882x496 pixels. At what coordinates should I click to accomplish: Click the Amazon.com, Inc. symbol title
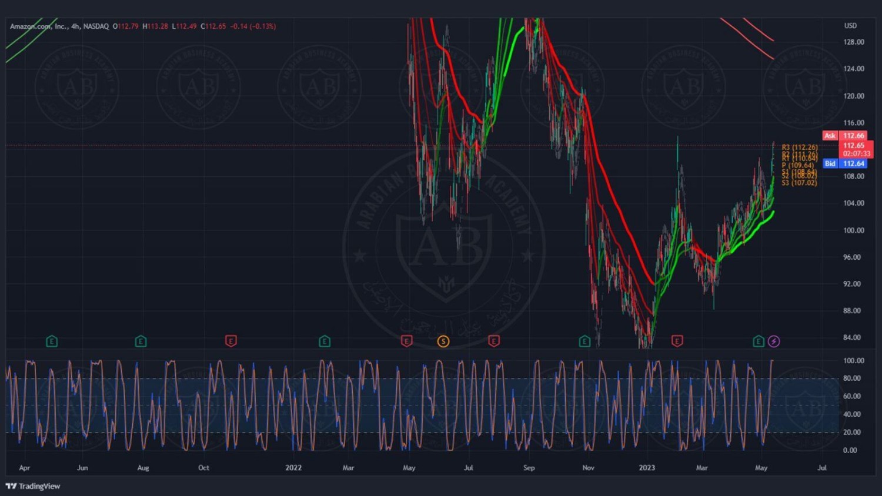coord(39,26)
